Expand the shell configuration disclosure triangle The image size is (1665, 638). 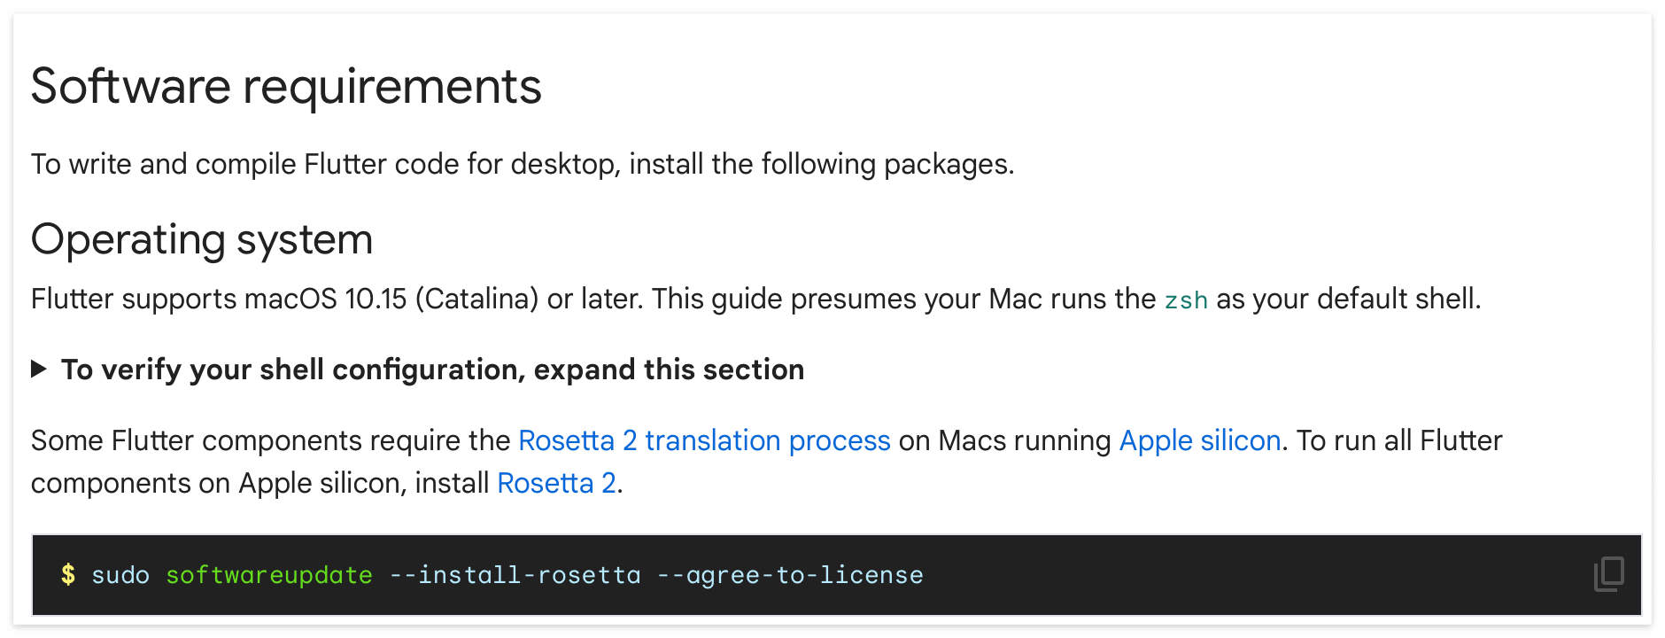coord(38,369)
